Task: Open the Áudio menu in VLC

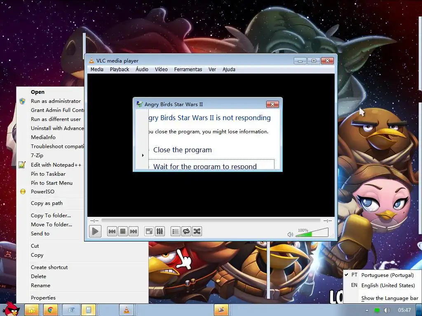Action: click(x=142, y=69)
